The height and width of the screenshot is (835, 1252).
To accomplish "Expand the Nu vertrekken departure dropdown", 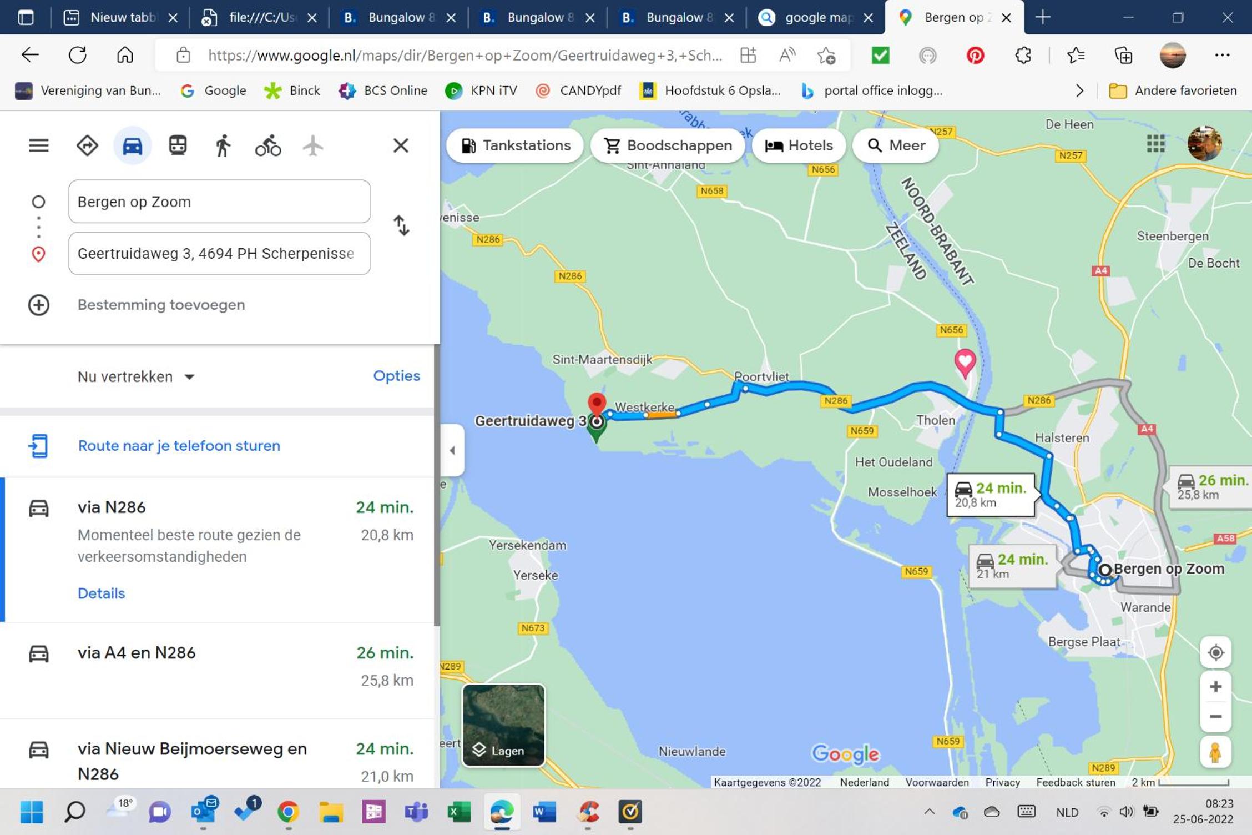I will tap(136, 376).
